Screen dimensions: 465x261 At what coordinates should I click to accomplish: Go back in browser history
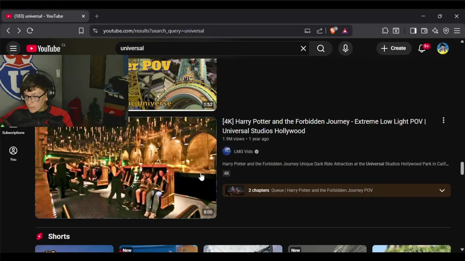8,31
